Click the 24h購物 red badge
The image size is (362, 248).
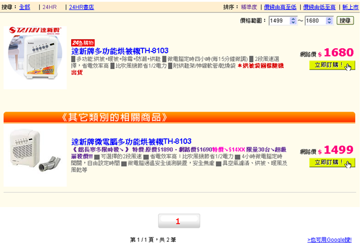coord(83,43)
